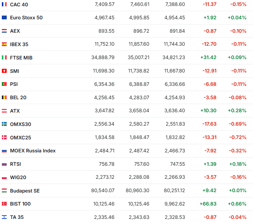The height and width of the screenshot is (223, 253).
Task: Click the PSI index name
Action: 14,84
